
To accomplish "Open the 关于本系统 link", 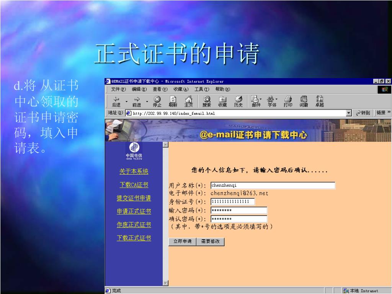I will 134,171.
